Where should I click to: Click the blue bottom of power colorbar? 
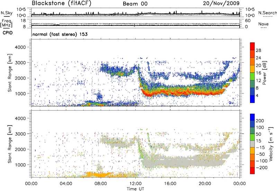pyautogui.click(x=252, y=99)
